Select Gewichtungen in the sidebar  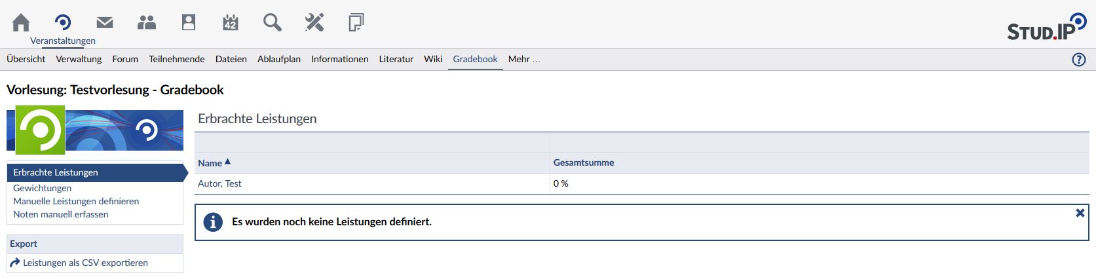point(43,188)
